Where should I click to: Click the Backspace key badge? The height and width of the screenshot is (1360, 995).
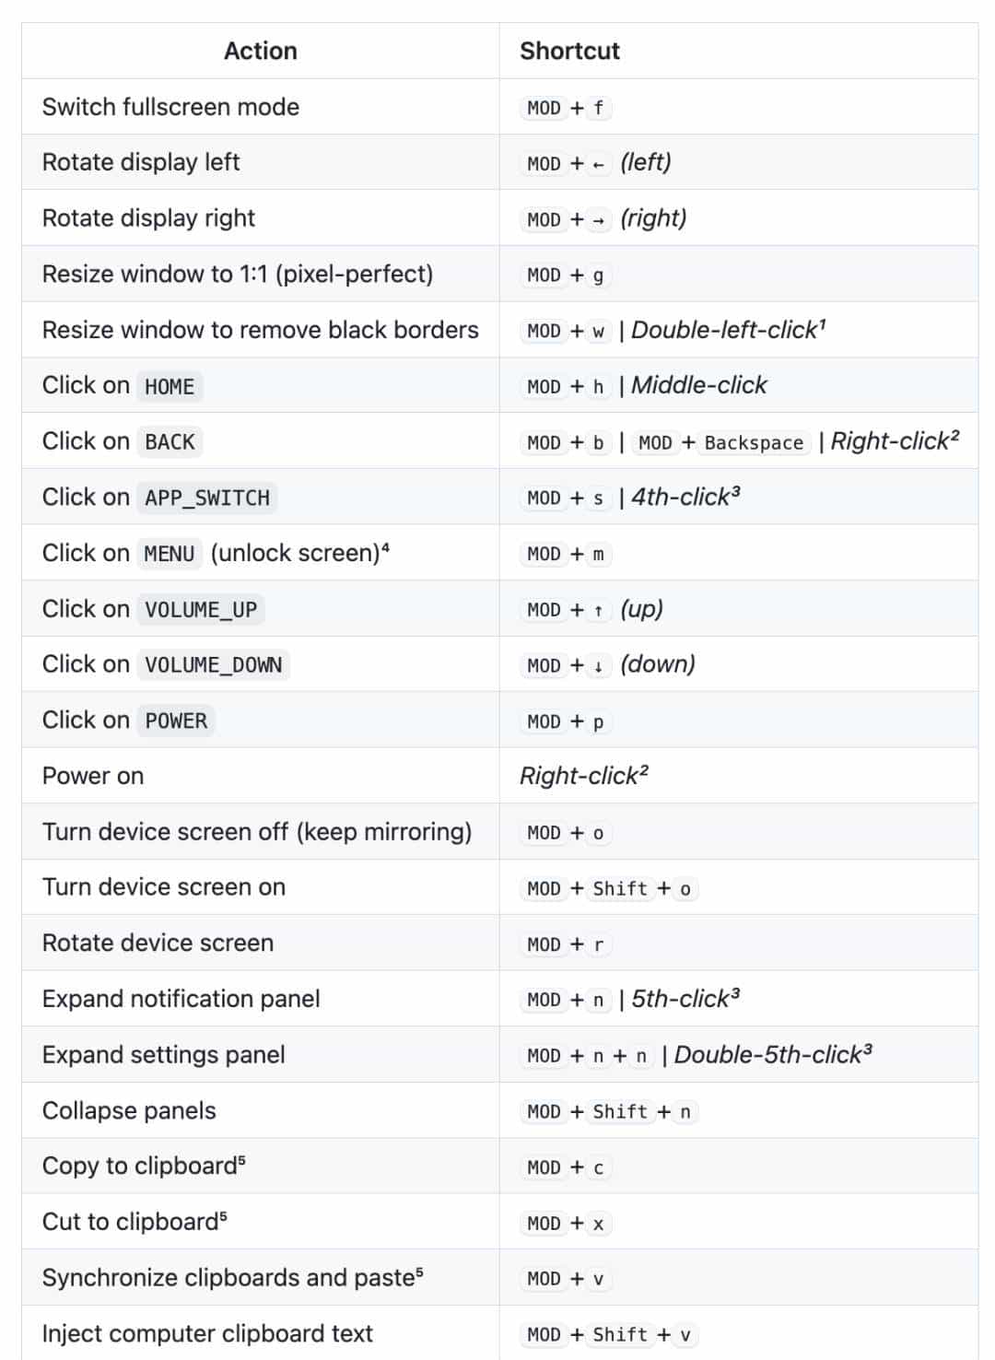coord(754,443)
